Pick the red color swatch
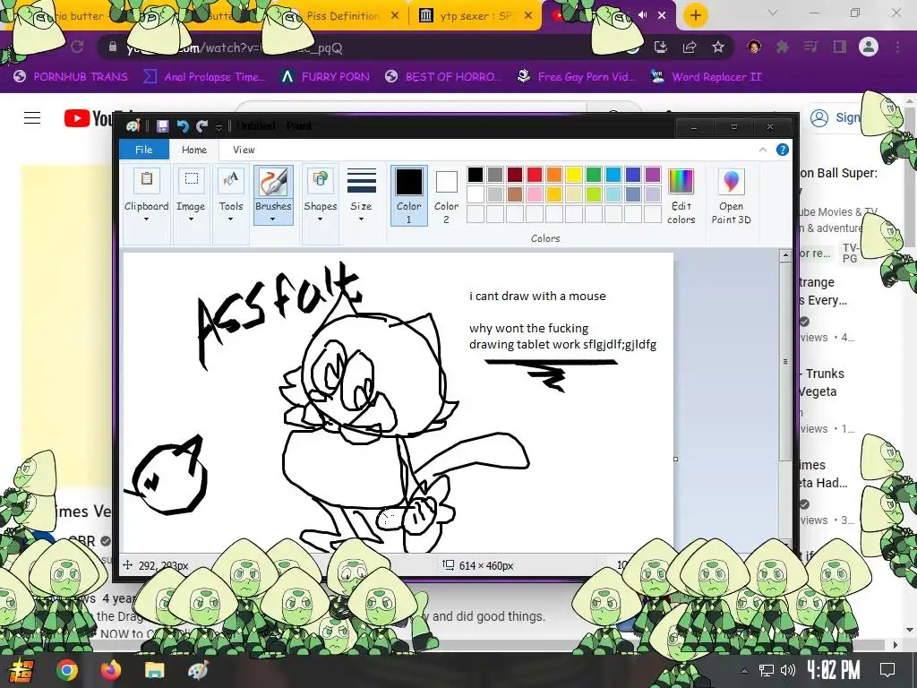The width and height of the screenshot is (917, 688). coord(535,175)
